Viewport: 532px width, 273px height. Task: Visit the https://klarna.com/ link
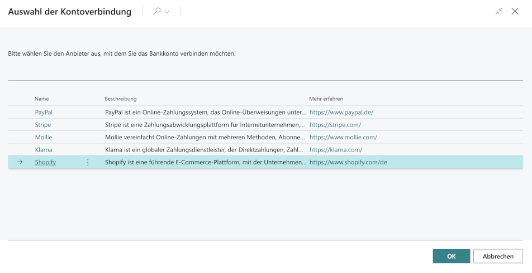[336, 149]
